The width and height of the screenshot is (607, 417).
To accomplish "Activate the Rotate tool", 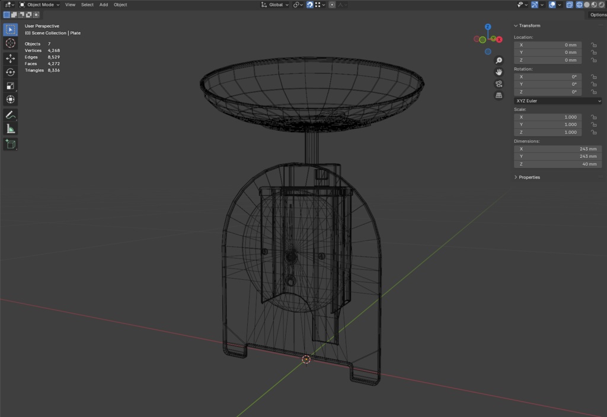I will pos(11,72).
